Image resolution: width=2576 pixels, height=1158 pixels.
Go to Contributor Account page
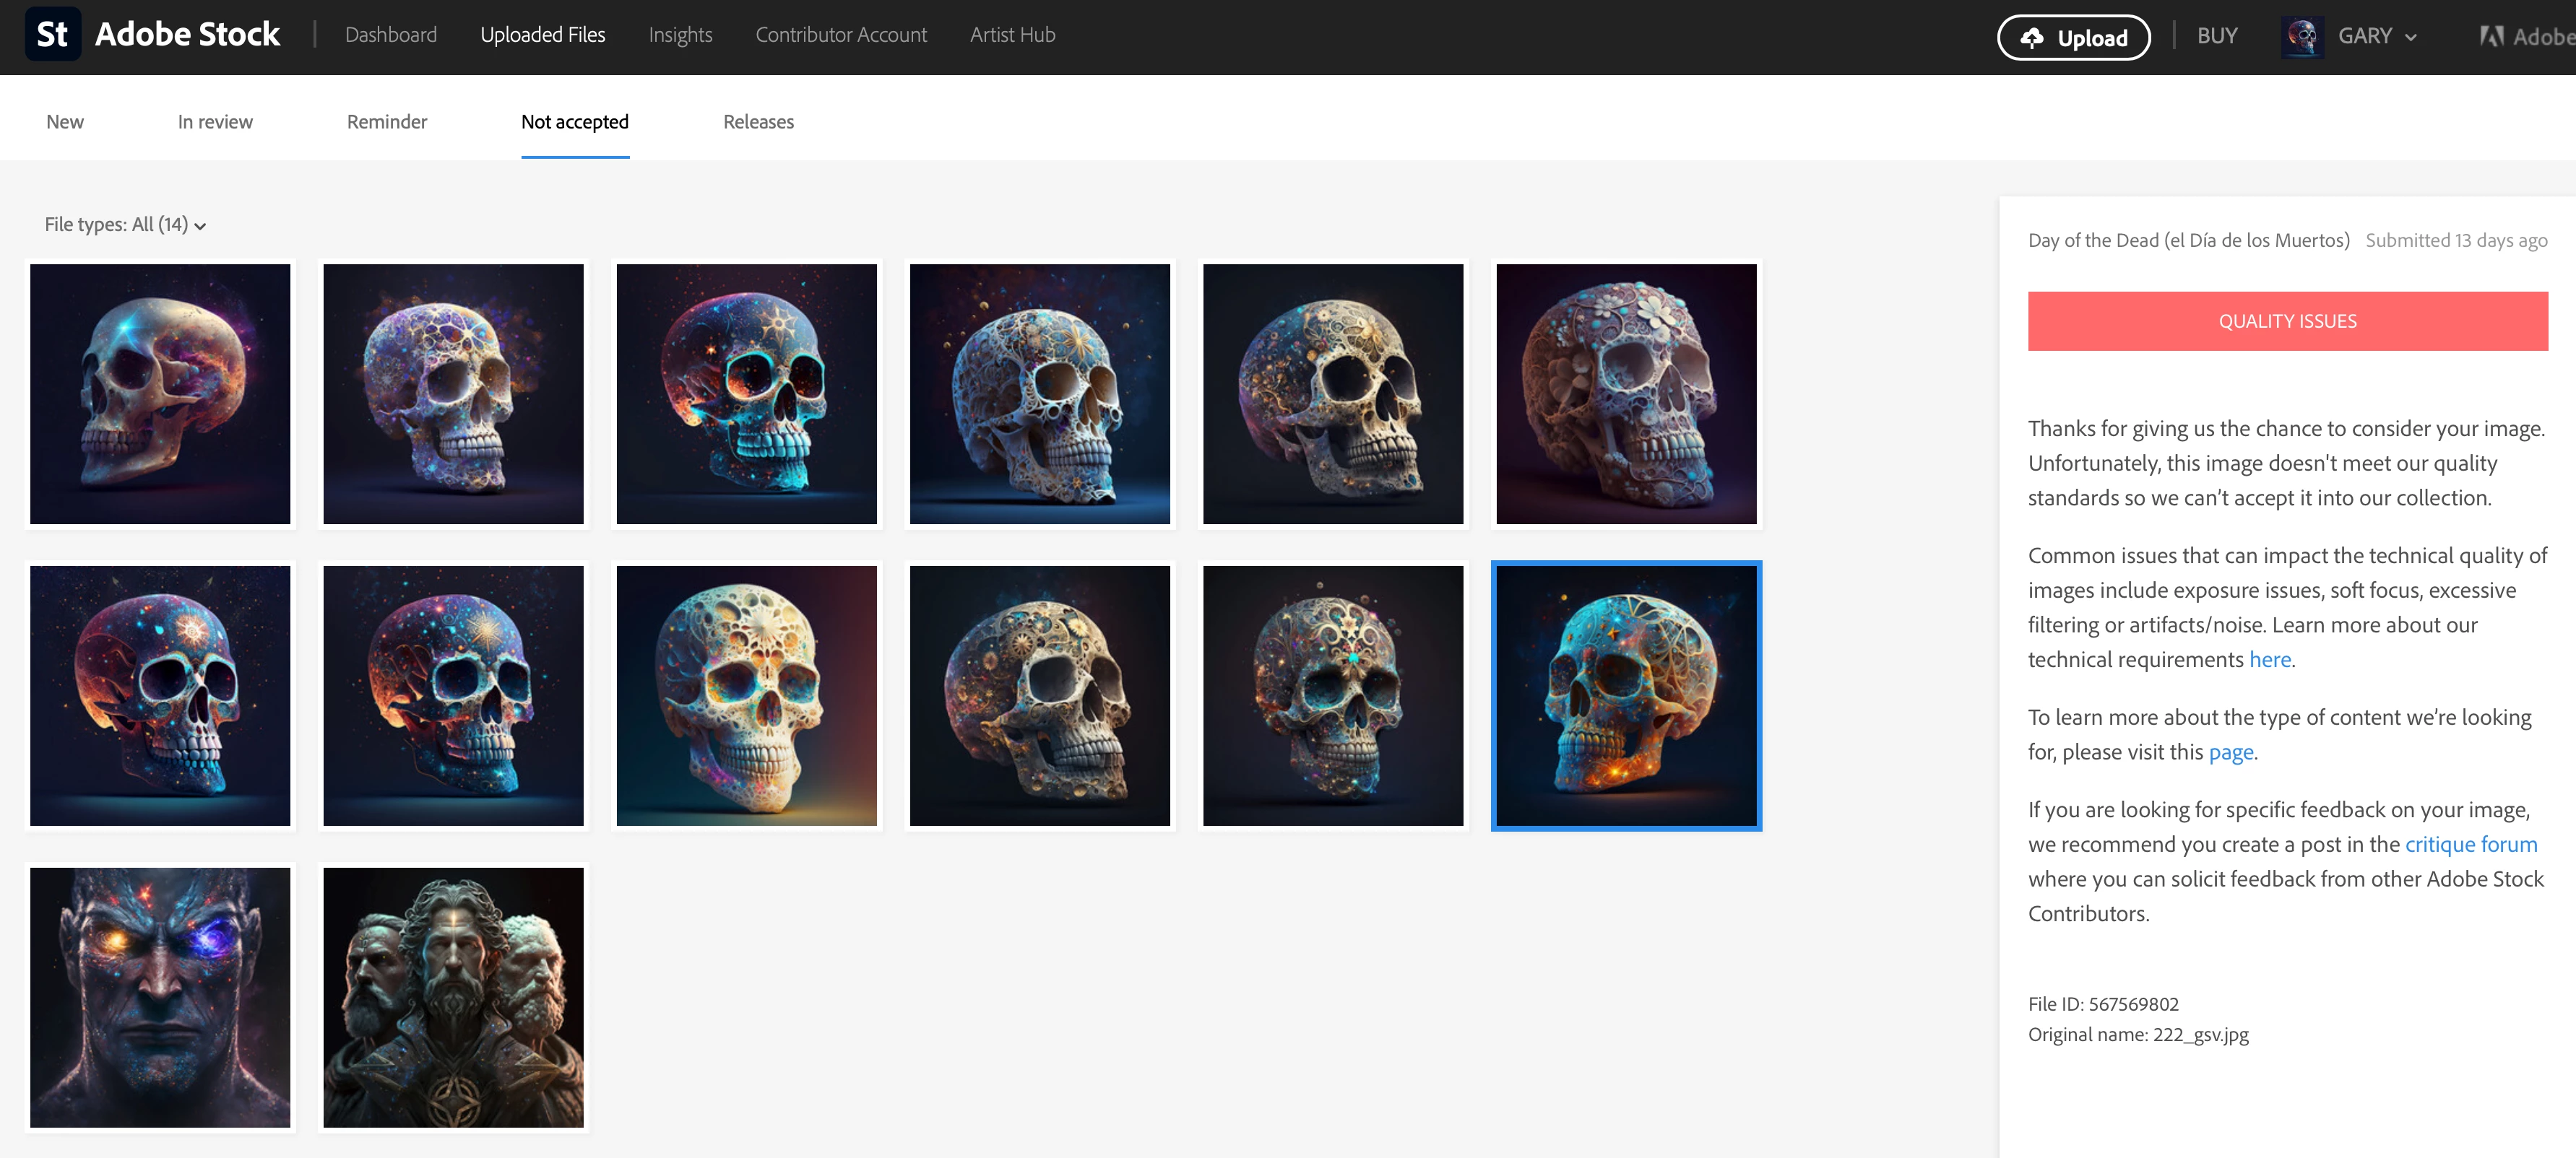[840, 35]
